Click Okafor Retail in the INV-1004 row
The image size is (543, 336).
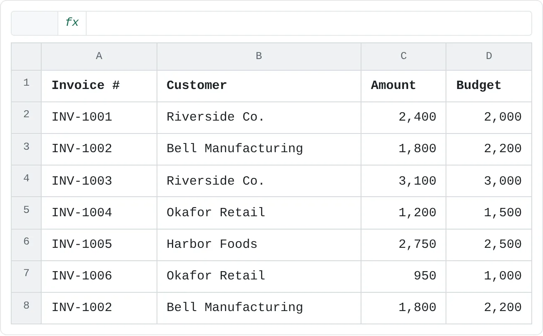point(259,213)
